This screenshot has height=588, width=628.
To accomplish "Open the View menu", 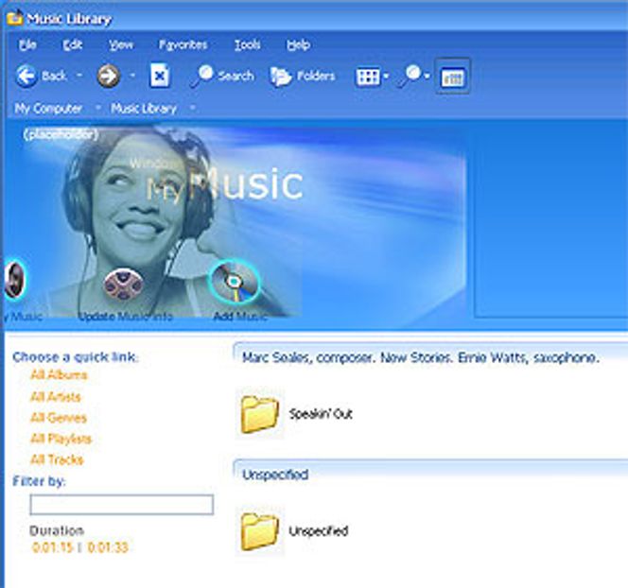I will tap(121, 44).
